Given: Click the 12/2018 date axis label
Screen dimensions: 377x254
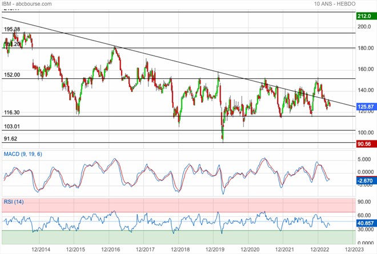Looking at the screenshot, I should coord(180,249).
